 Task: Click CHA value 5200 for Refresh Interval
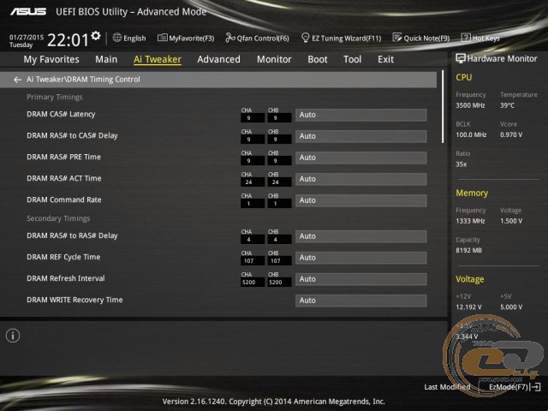coord(253,282)
